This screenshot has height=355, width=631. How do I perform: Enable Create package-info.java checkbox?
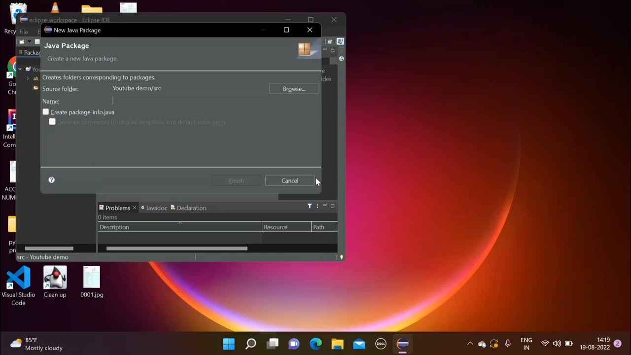click(46, 112)
